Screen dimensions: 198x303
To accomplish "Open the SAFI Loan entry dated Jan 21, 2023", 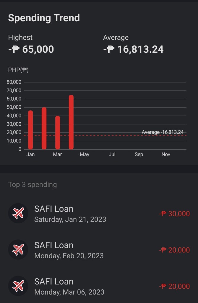I will point(70,214).
